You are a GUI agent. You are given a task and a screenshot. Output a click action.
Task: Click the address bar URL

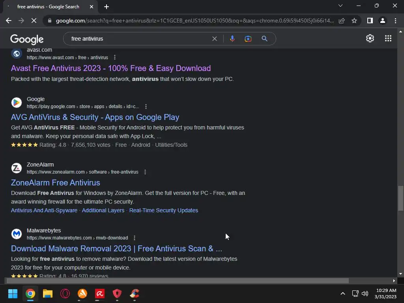[195, 21]
